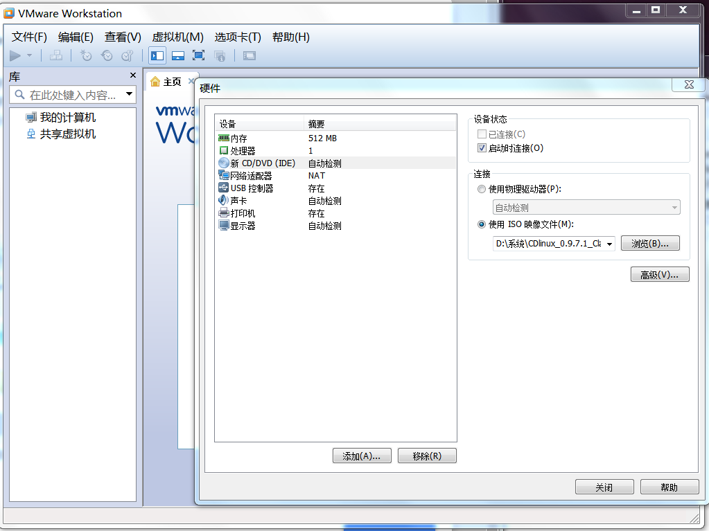The height and width of the screenshot is (531, 709).
Task: Click the 关闭 button
Action: tap(604, 487)
